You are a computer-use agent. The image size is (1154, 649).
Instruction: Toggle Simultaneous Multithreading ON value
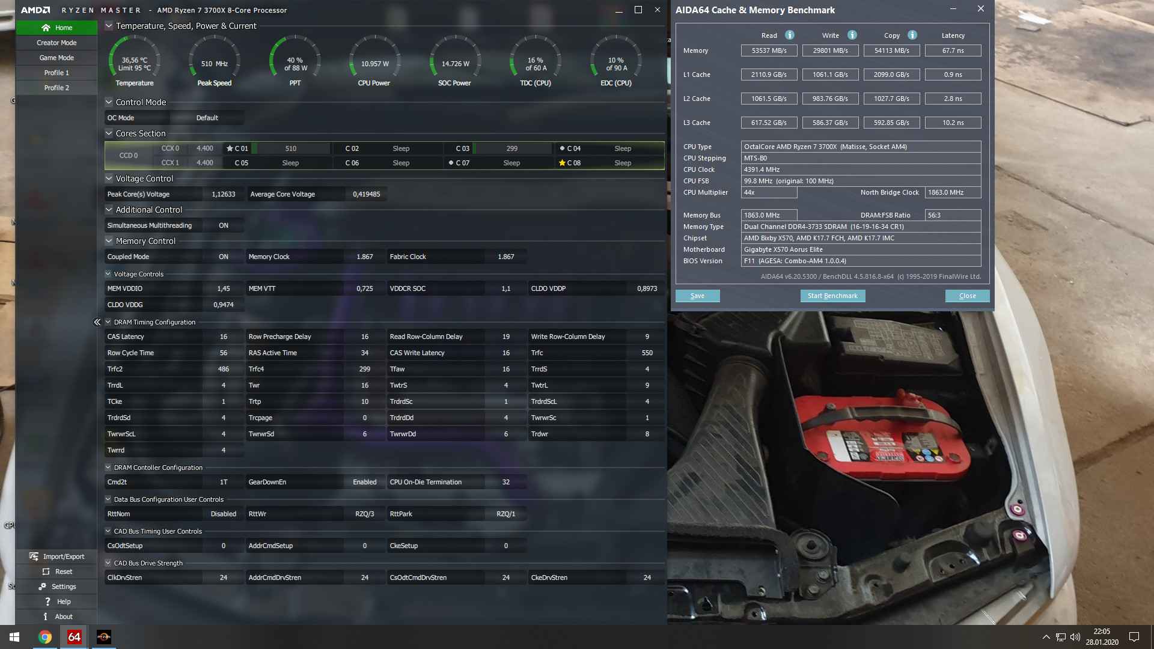224,225
